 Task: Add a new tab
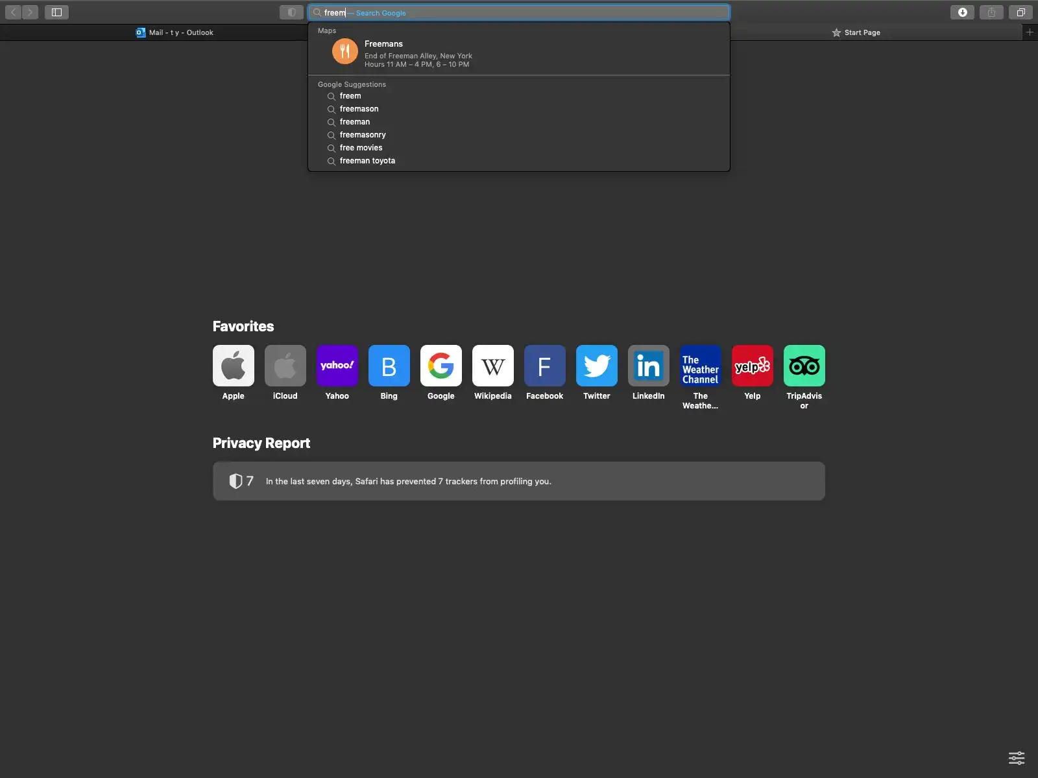tap(1030, 32)
